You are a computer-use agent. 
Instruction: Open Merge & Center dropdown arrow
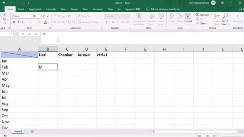coord(100,22)
